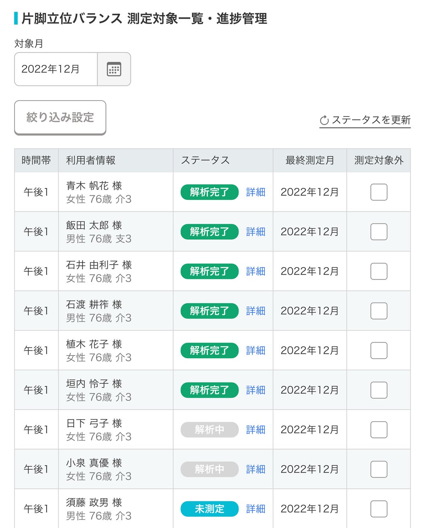Image resolution: width=425 pixels, height=528 pixels.
Task: Mark 植木 花子 as 測定対象外
Action: (379, 350)
